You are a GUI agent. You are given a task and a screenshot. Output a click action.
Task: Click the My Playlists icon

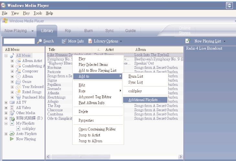click(12, 123)
